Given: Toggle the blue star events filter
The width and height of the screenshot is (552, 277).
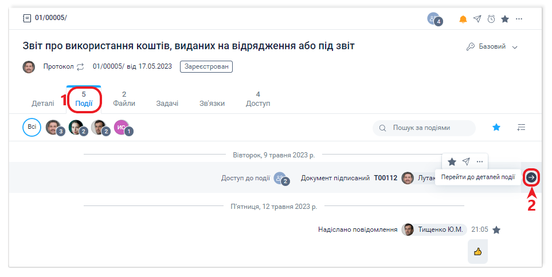Looking at the screenshot, I should pyautogui.click(x=496, y=128).
